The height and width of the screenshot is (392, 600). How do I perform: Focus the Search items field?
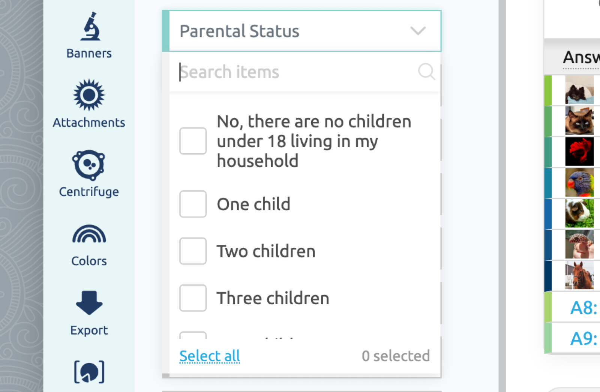298,72
